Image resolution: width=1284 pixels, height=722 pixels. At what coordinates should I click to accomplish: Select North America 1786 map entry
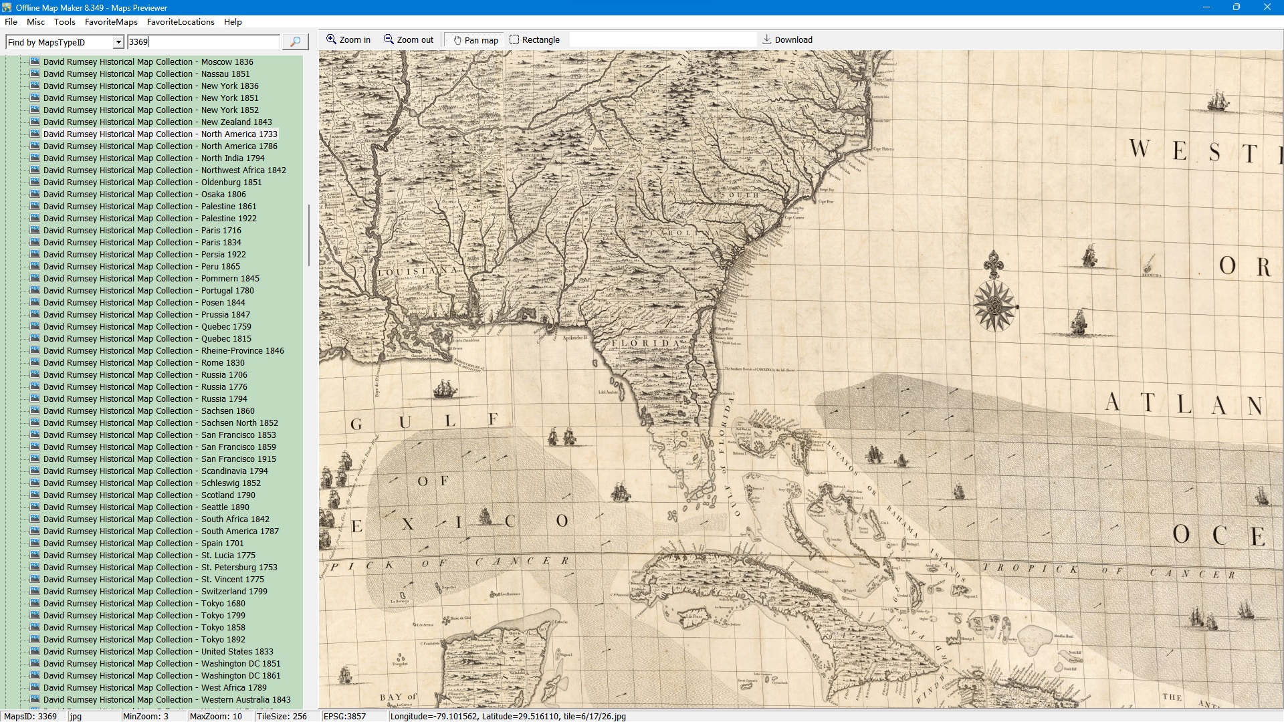160,146
